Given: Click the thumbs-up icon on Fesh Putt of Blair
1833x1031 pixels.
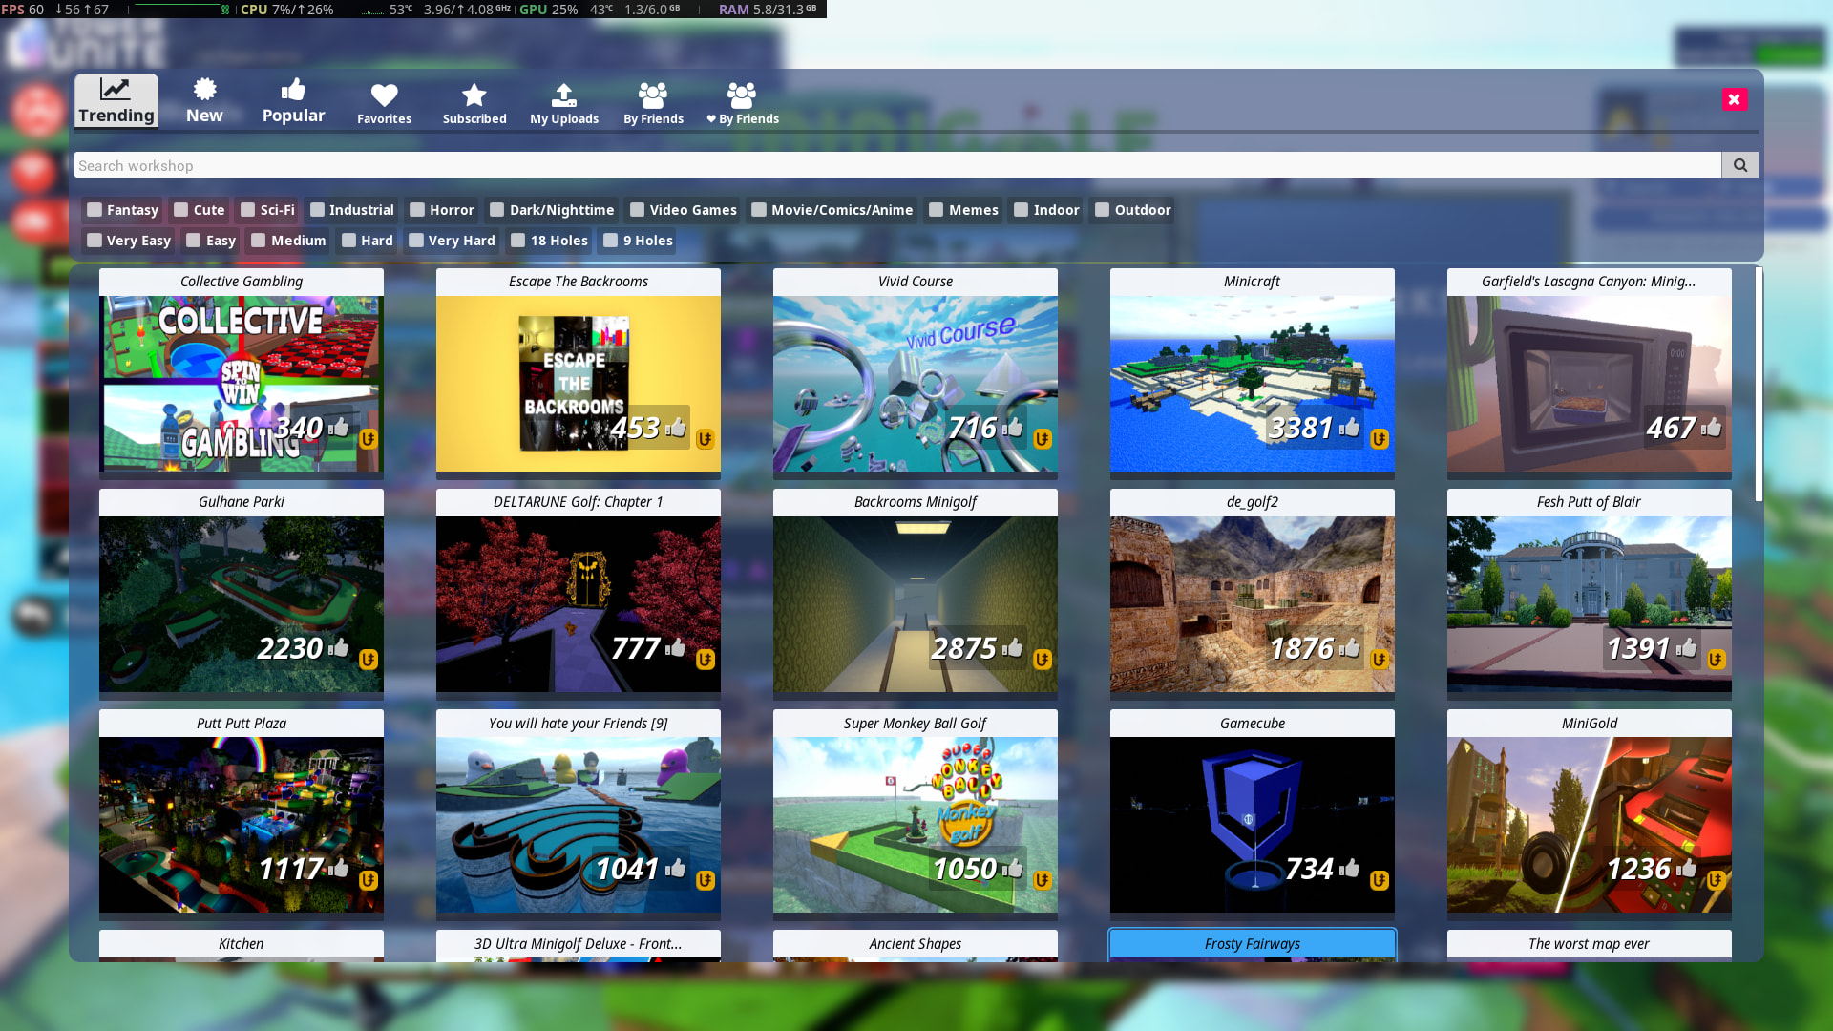Looking at the screenshot, I should 1687,647.
